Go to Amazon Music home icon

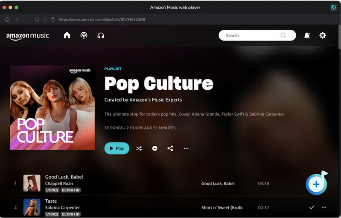(x=67, y=35)
